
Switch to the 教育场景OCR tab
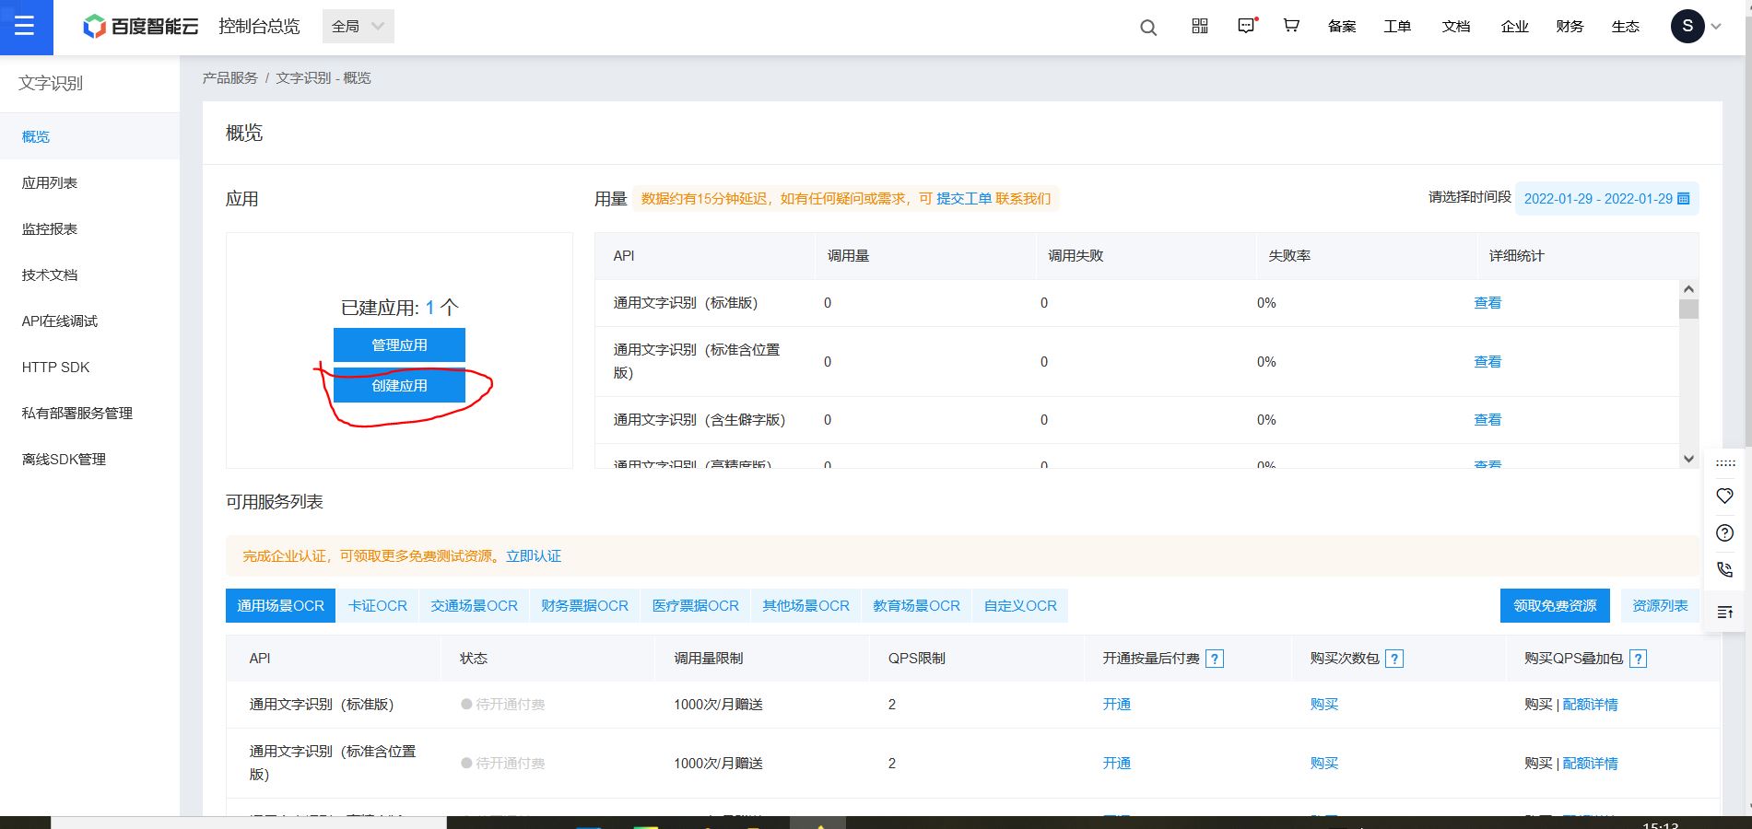[x=916, y=606]
